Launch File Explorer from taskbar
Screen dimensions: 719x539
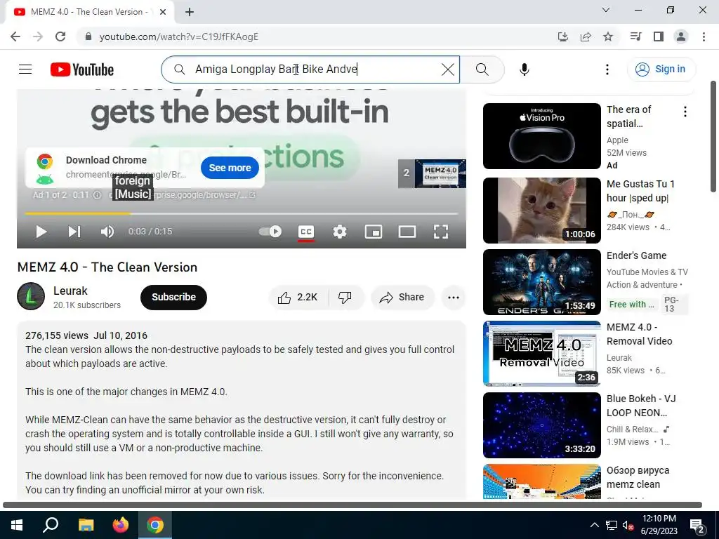click(86, 525)
